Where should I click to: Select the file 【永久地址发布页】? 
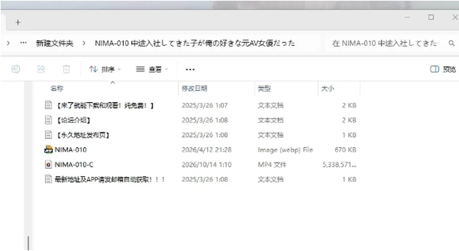83,135
